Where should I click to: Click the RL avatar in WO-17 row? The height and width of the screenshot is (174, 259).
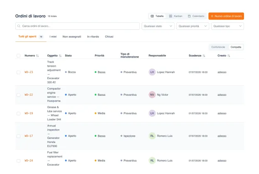tap(152, 136)
